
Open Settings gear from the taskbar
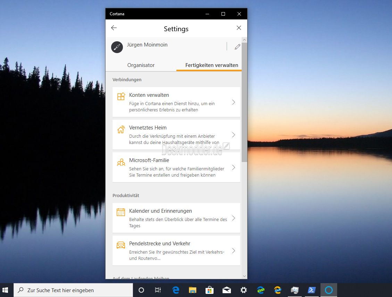click(x=243, y=290)
